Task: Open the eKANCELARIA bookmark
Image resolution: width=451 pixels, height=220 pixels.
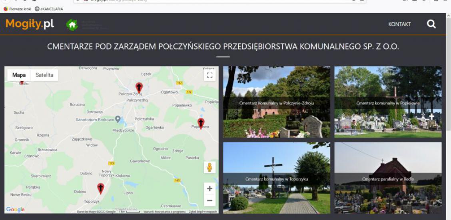Action: 49,9
